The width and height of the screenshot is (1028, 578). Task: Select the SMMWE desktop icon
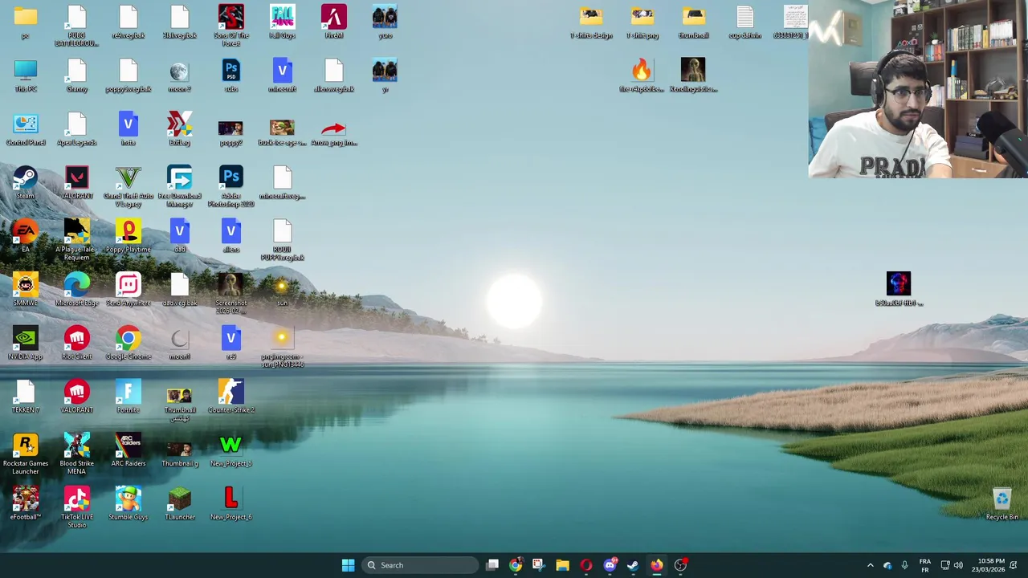pyautogui.click(x=25, y=290)
